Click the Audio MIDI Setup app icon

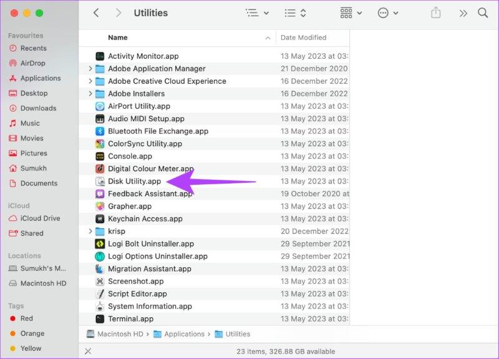click(100, 119)
